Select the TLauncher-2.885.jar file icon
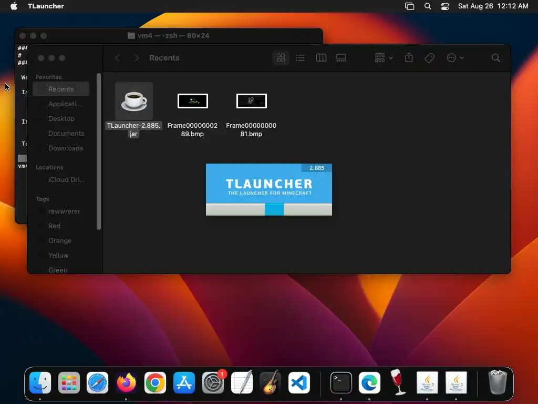This screenshot has height=404, width=538. [134, 101]
